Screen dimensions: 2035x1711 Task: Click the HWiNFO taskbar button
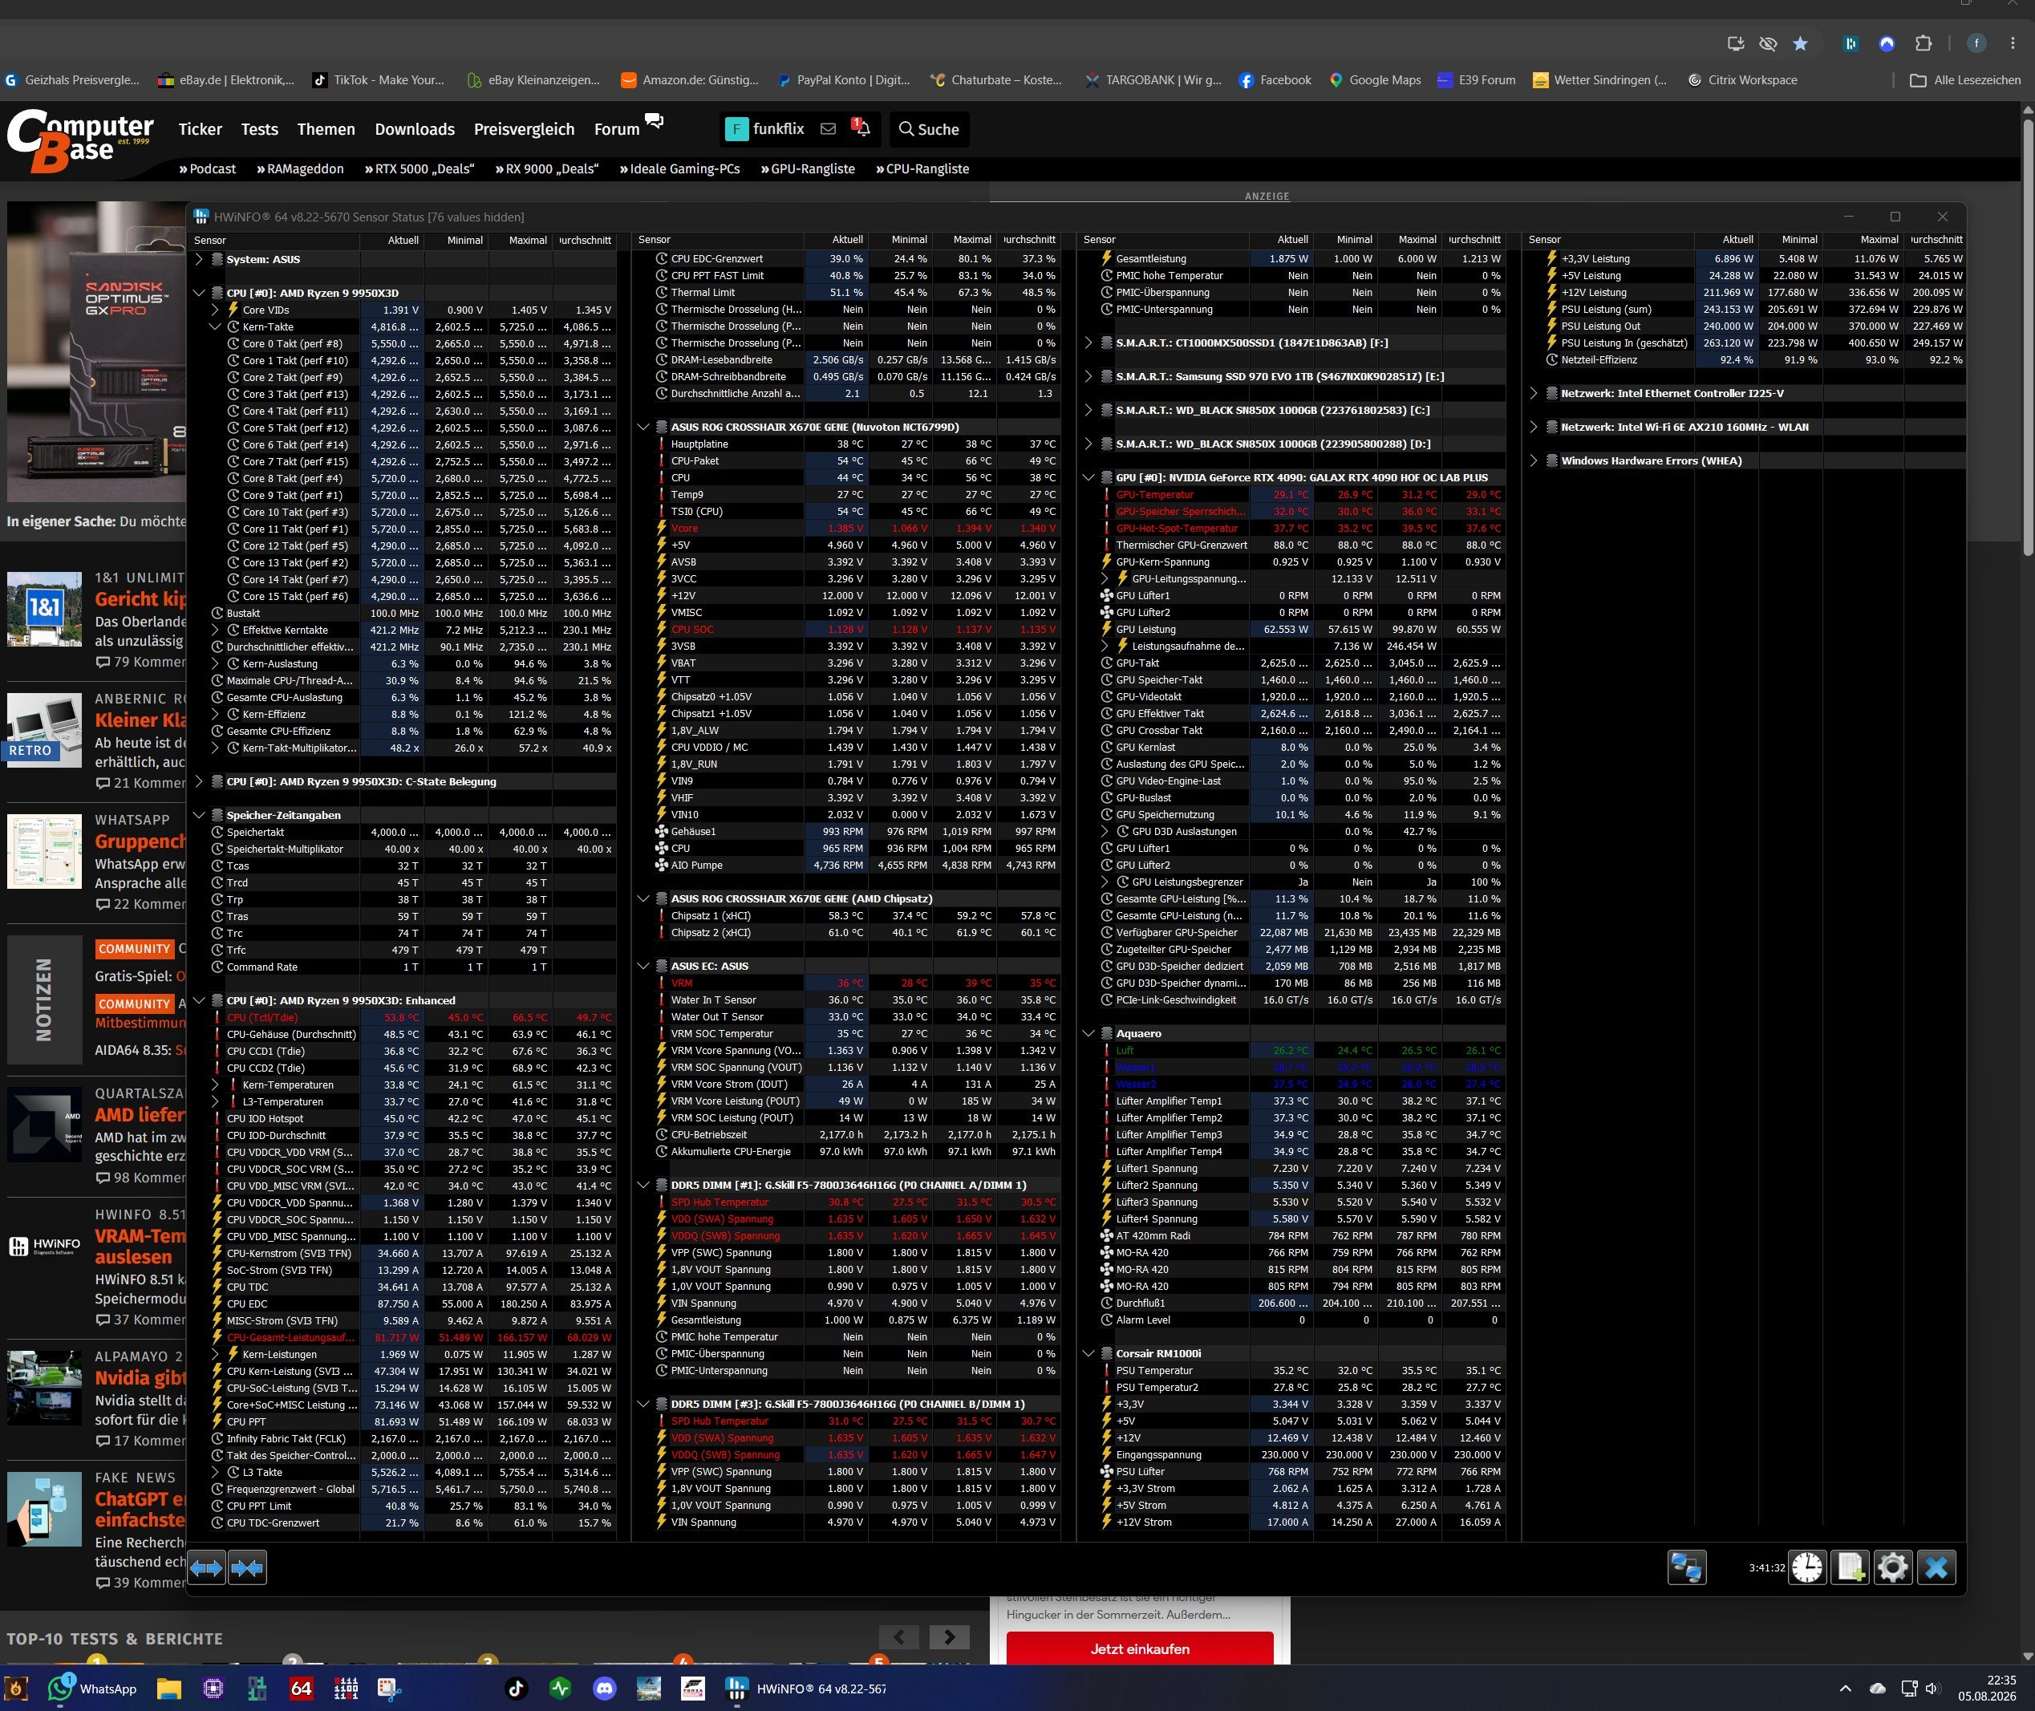click(x=807, y=1689)
